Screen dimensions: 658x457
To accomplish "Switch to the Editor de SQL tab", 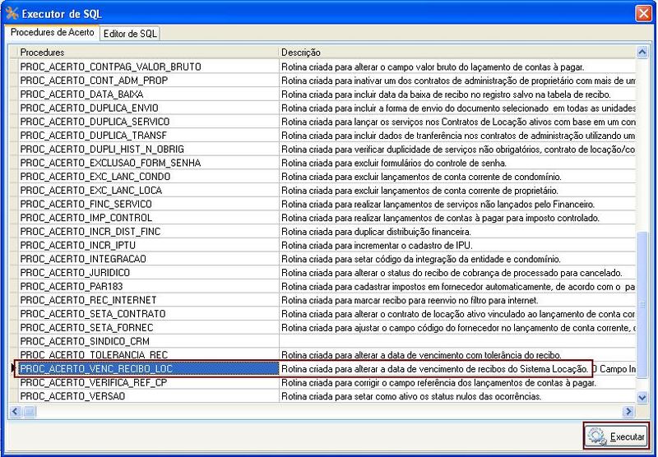I will tap(131, 33).
